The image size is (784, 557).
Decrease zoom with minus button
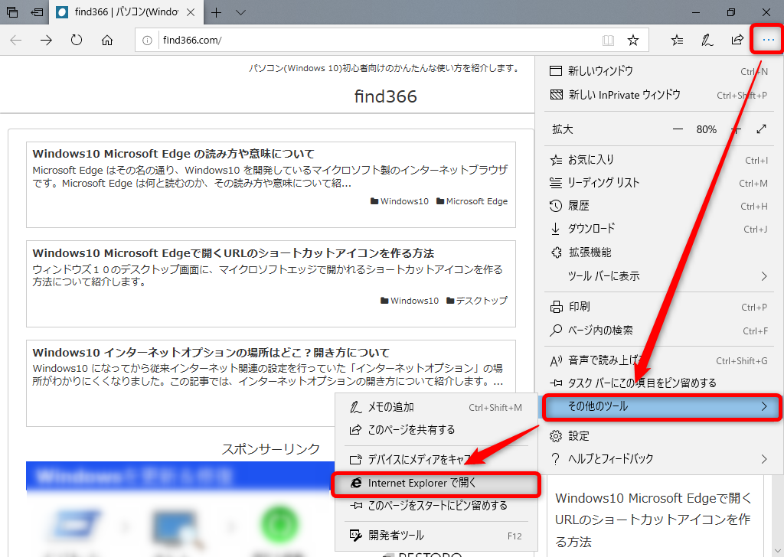pyautogui.click(x=678, y=129)
